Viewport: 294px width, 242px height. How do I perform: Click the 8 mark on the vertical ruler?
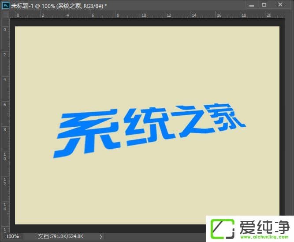point(5,129)
